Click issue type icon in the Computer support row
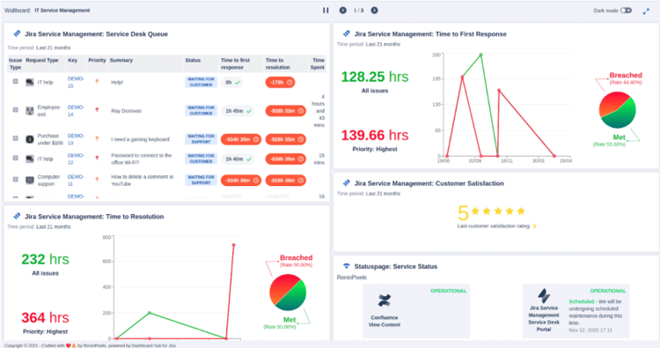Viewport: 660px width, 348px height. (x=16, y=179)
